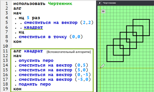Click the pin icon in Чертежник title bar

click(x=100, y=3)
